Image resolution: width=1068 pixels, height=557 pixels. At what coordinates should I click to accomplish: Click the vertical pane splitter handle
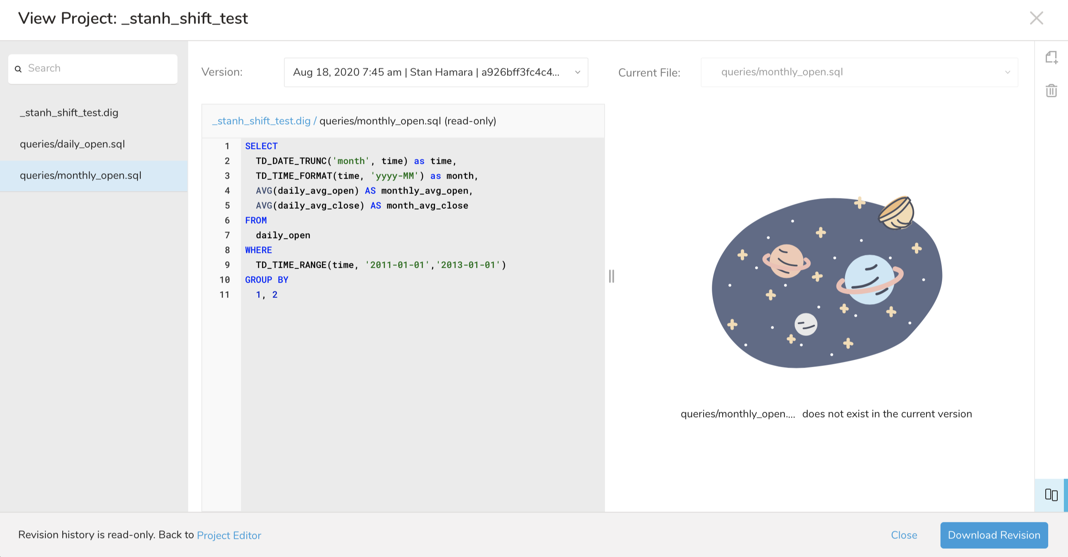[x=611, y=276]
